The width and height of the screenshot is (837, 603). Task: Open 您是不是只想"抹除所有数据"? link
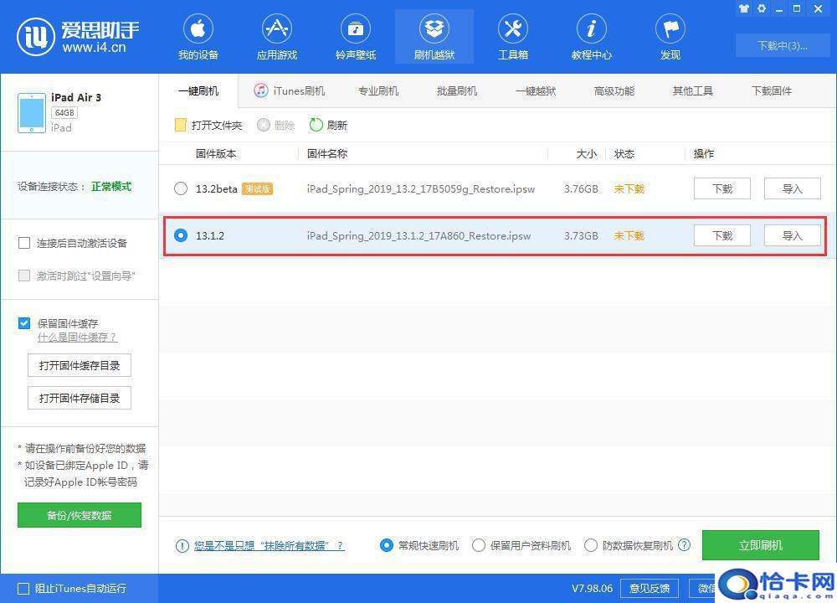click(269, 546)
